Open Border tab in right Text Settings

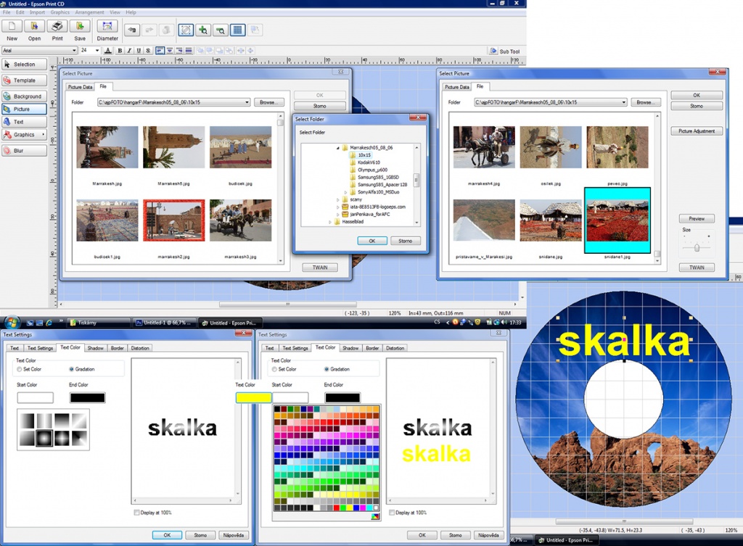coord(372,348)
